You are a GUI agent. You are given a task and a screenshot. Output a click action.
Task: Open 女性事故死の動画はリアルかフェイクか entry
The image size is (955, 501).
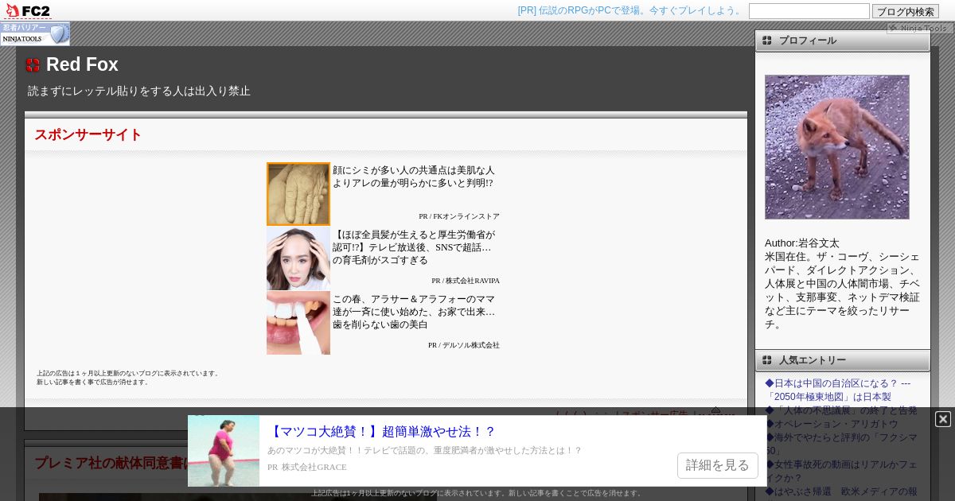[841, 471]
